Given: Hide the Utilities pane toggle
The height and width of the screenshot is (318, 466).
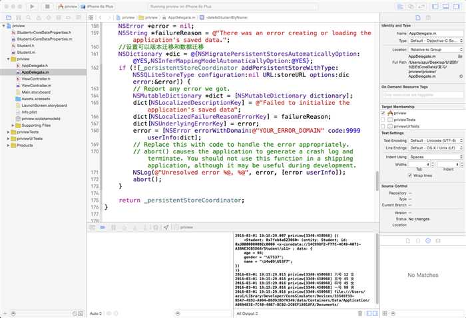Looking at the screenshot, I should point(456,7).
